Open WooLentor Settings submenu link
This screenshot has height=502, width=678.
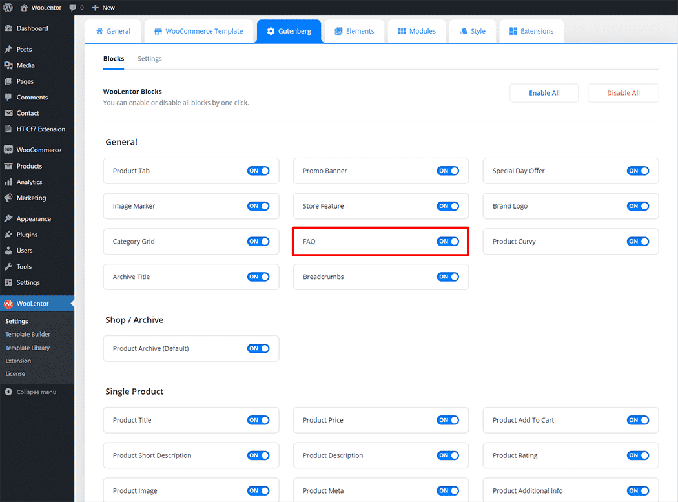(x=17, y=322)
